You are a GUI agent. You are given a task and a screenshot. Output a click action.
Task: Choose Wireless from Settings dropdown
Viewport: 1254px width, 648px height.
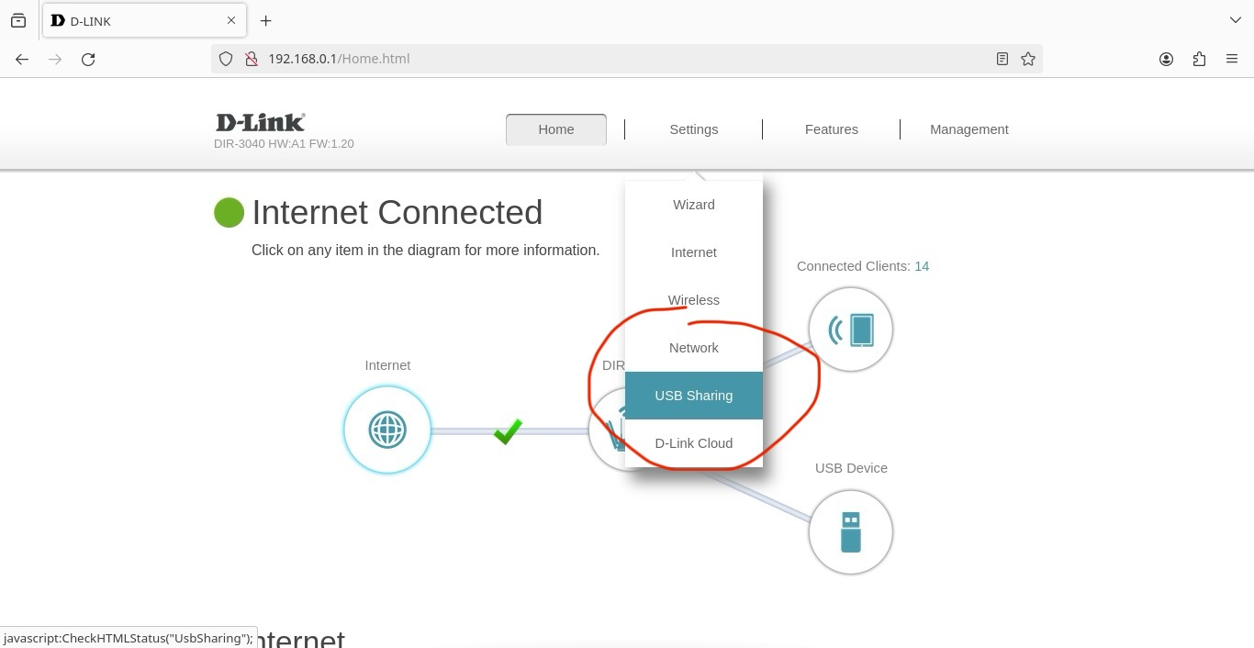694,300
